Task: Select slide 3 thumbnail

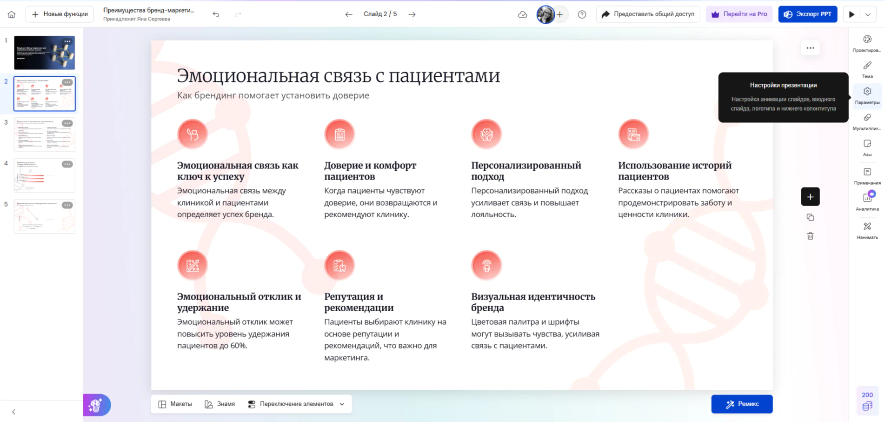Action: tap(45, 134)
